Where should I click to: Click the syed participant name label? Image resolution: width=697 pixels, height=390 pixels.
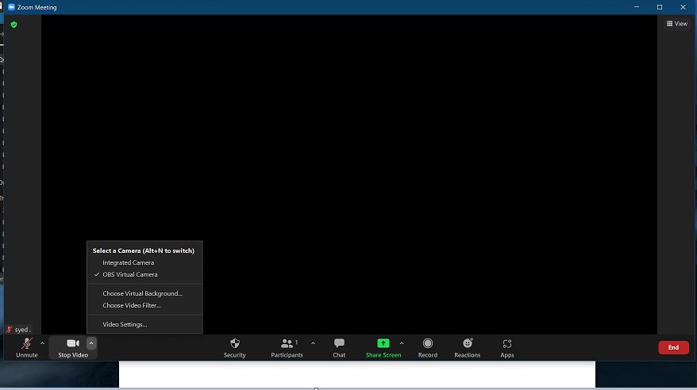21,330
